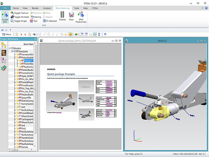This screenshot has height=157, width=209.
Task: Expand the frameSubAs node
Action: coord(15,104)
